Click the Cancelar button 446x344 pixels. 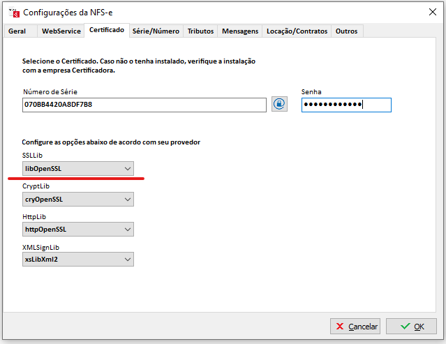(x=356, y=326)
